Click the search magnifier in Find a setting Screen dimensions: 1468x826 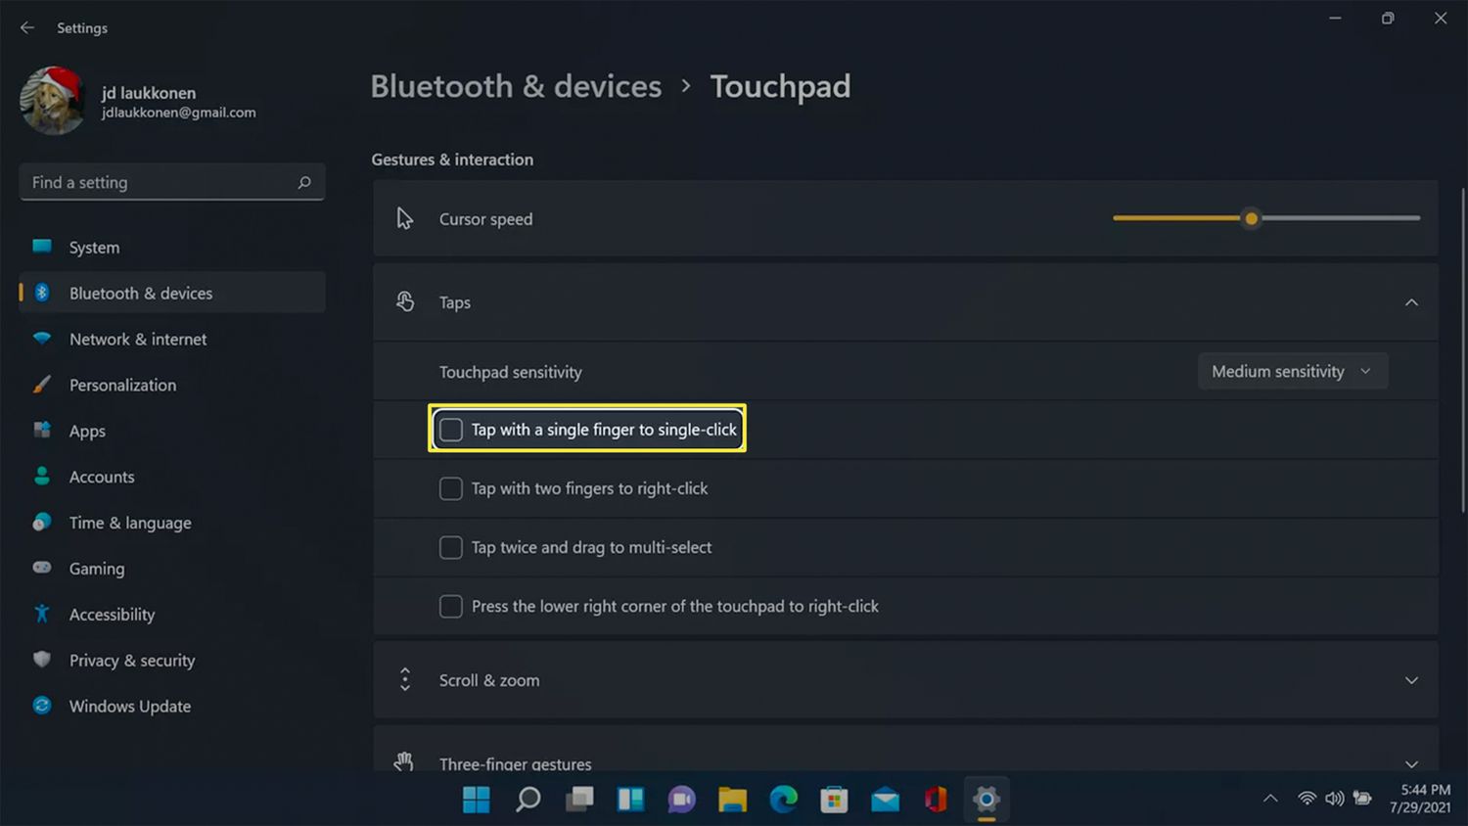pos(304,183)
